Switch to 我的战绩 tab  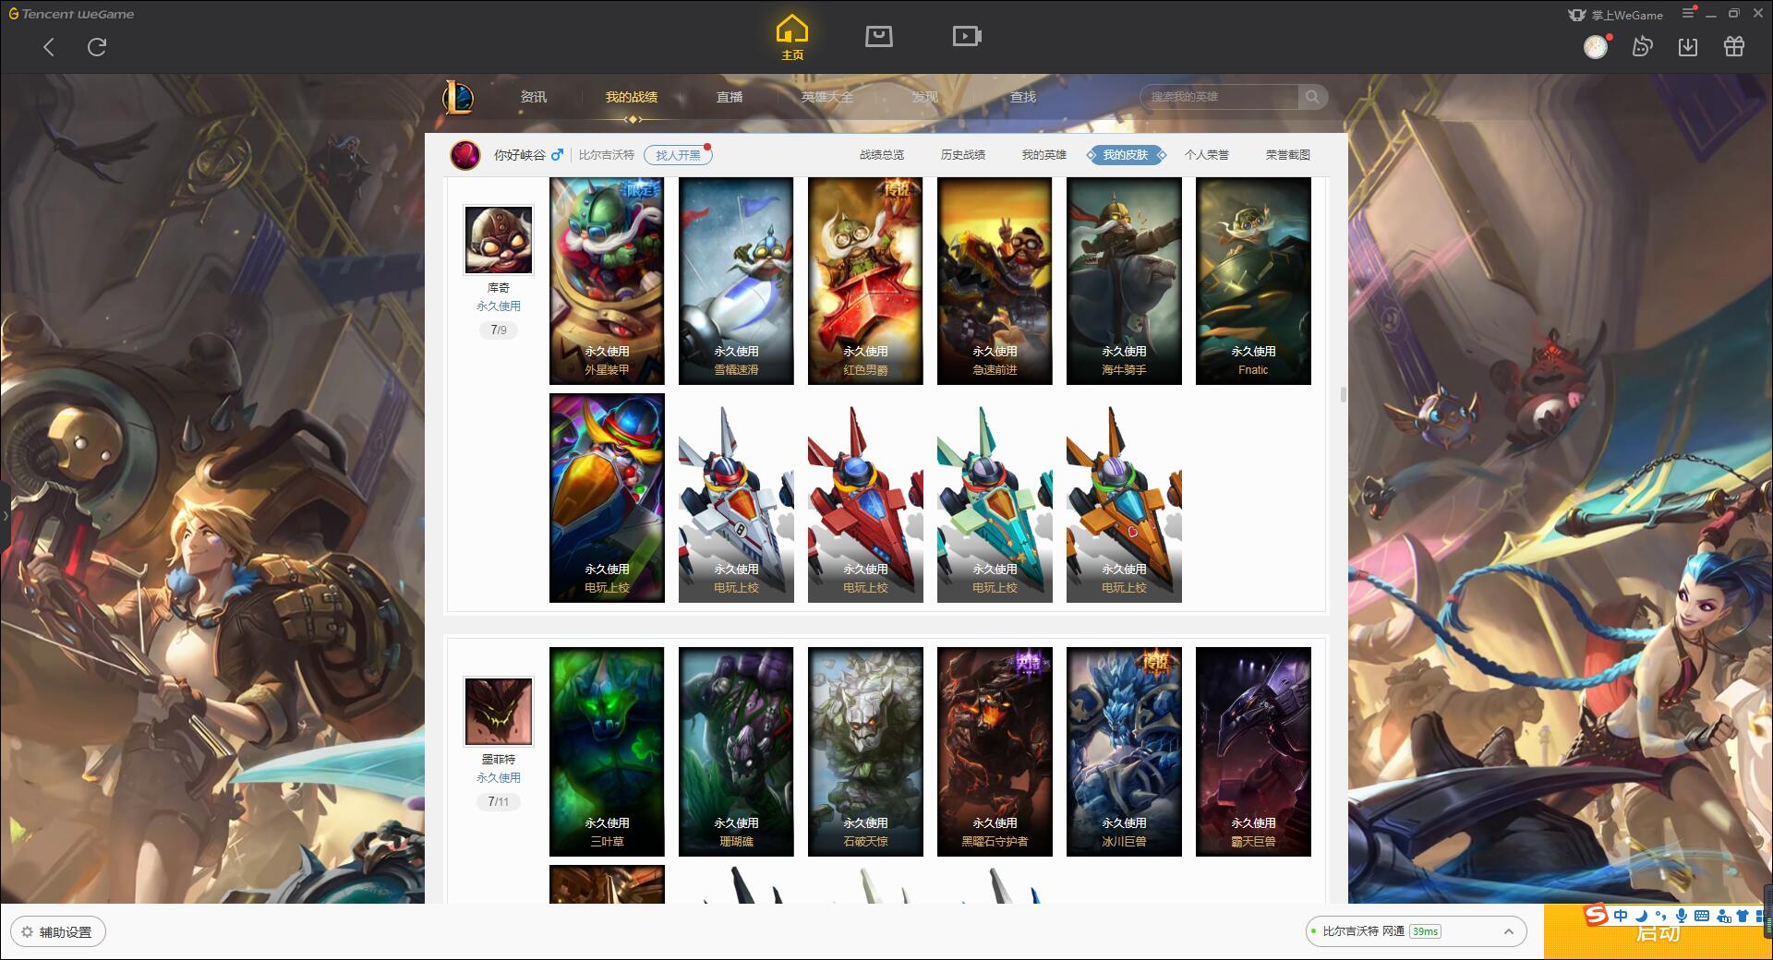coord(632,97)
